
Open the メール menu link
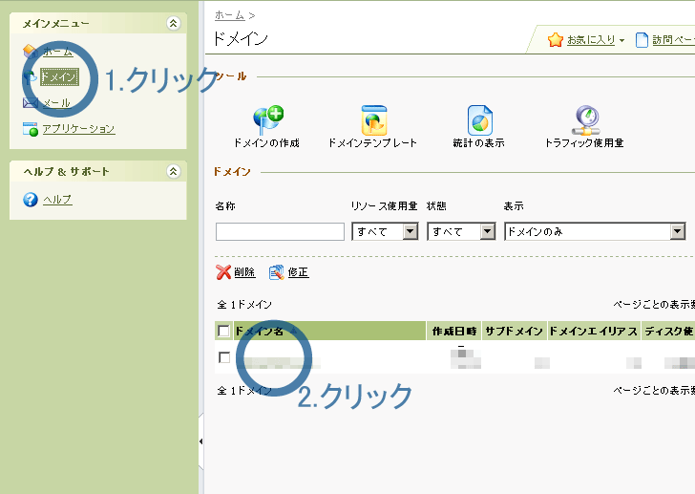56,103
